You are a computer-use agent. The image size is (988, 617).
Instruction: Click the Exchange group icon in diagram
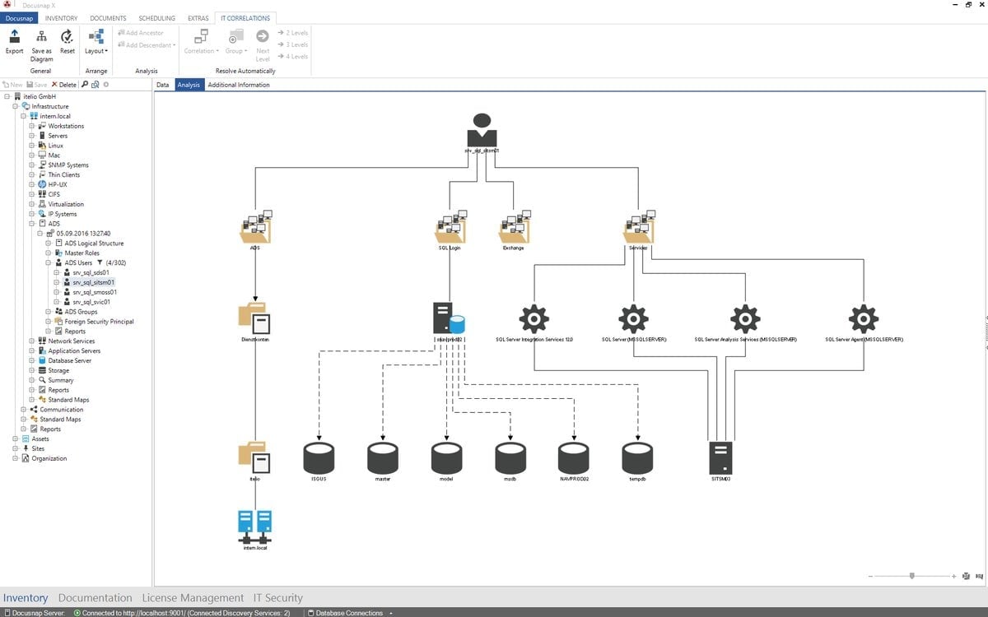click(x=513, y=228)
